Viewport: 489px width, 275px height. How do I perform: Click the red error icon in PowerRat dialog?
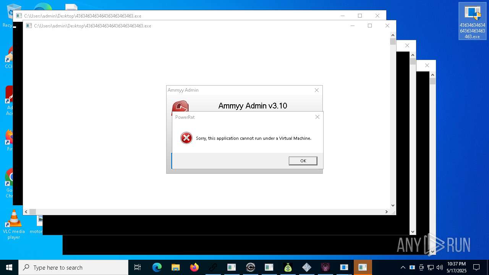point(186,138)
